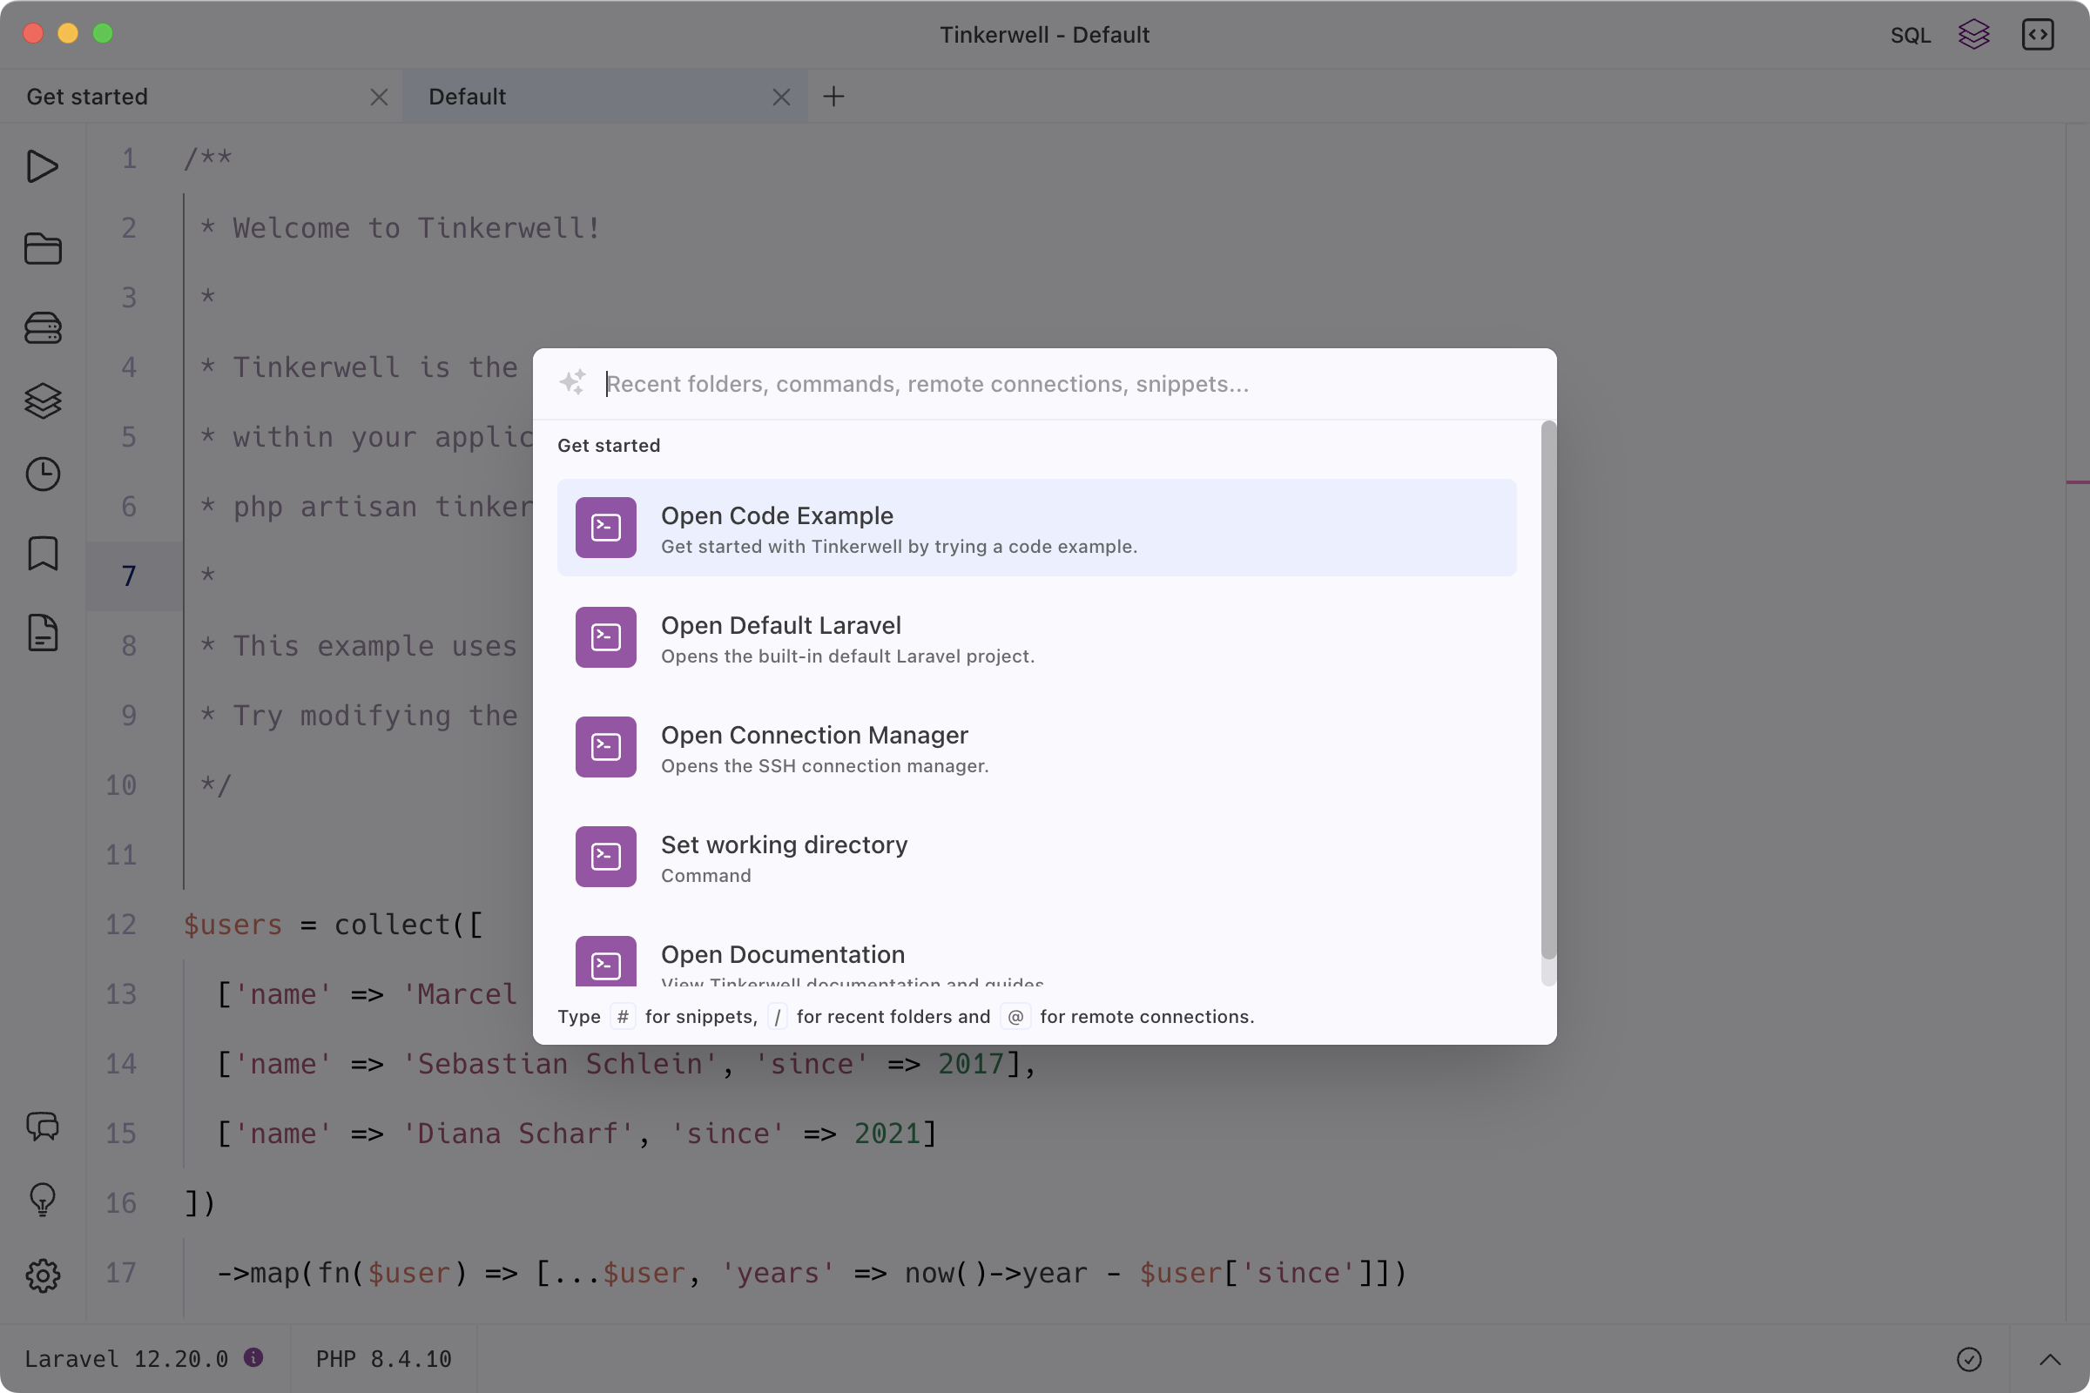Click the Open Documentation terminal icon
Image resolution: width=2090 pixels, height=1393 pixels.
(x=605, y=962)
